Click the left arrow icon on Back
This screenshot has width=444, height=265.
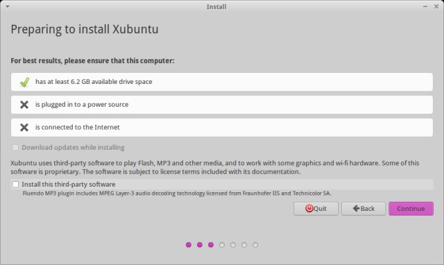[x=356, y=208]
